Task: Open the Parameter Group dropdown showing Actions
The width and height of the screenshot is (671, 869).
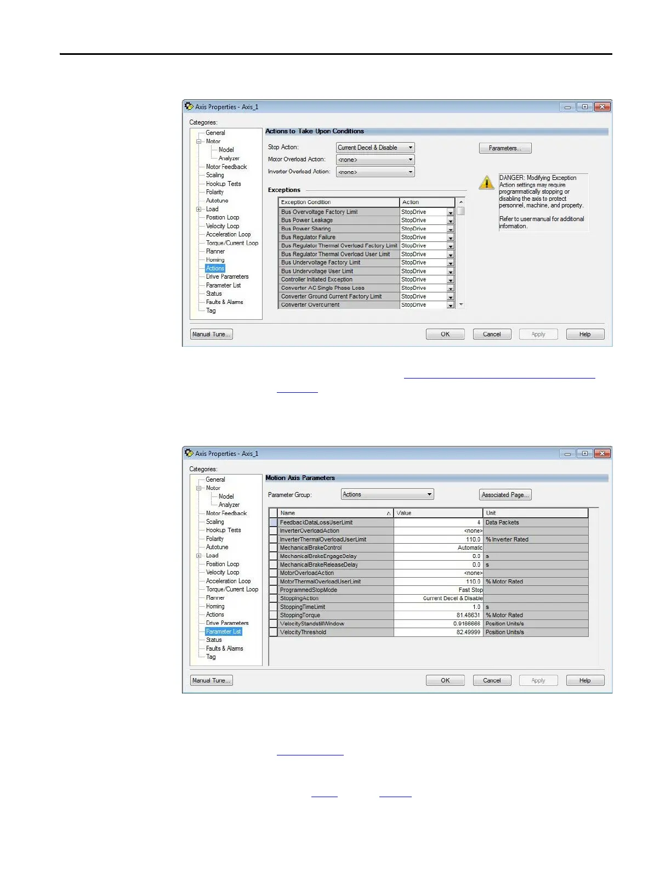Action: (388, 494)
